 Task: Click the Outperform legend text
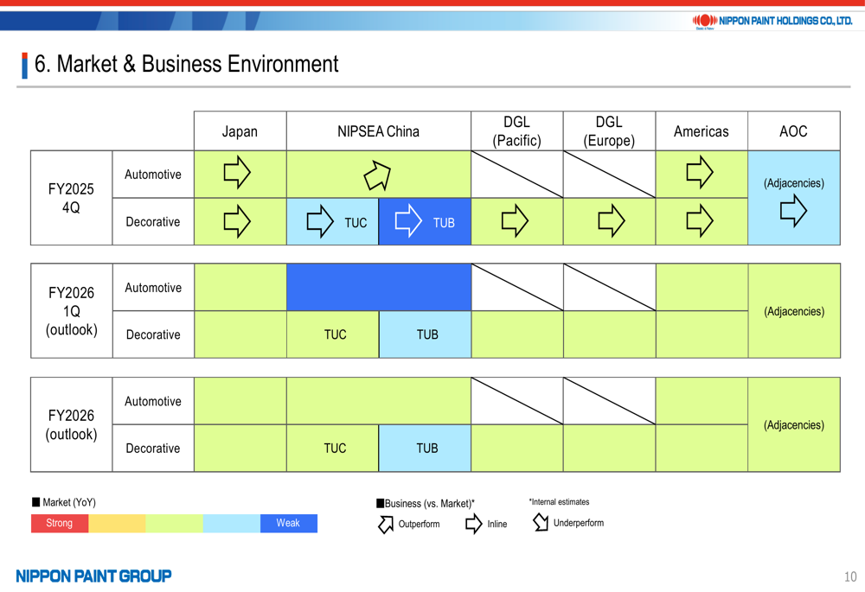pyautogui.click(x=420, y=524)
